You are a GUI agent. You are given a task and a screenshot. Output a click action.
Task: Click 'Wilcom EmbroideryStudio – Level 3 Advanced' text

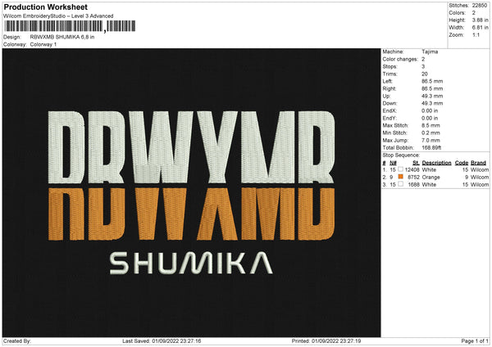pos(58,16)
